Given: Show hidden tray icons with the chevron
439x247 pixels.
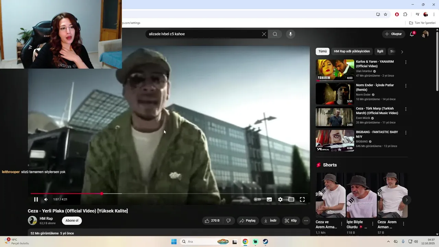Looking at the screenshot, I should click(x=388, y=242).
